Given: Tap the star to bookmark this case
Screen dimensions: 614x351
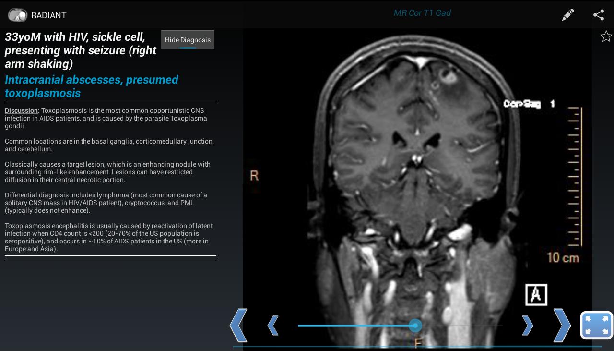Looking at the screenshot, I should click(606, 36).
